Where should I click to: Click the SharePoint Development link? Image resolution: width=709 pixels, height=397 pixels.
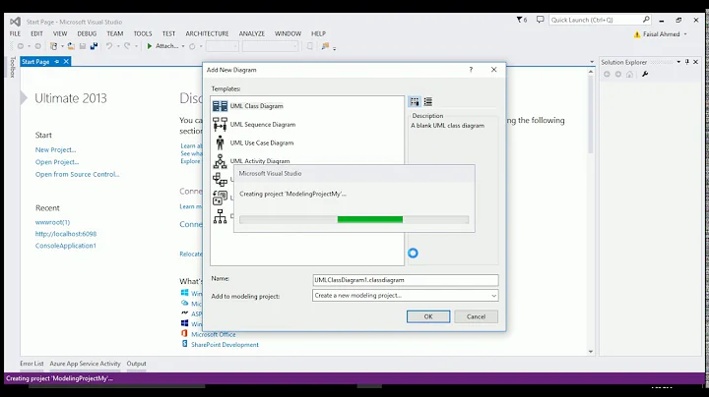tap(225, 345)
